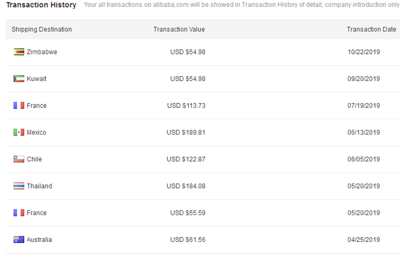Click the Thailand flag icon
The image size is (400, 254).
[x=18, y=186]
